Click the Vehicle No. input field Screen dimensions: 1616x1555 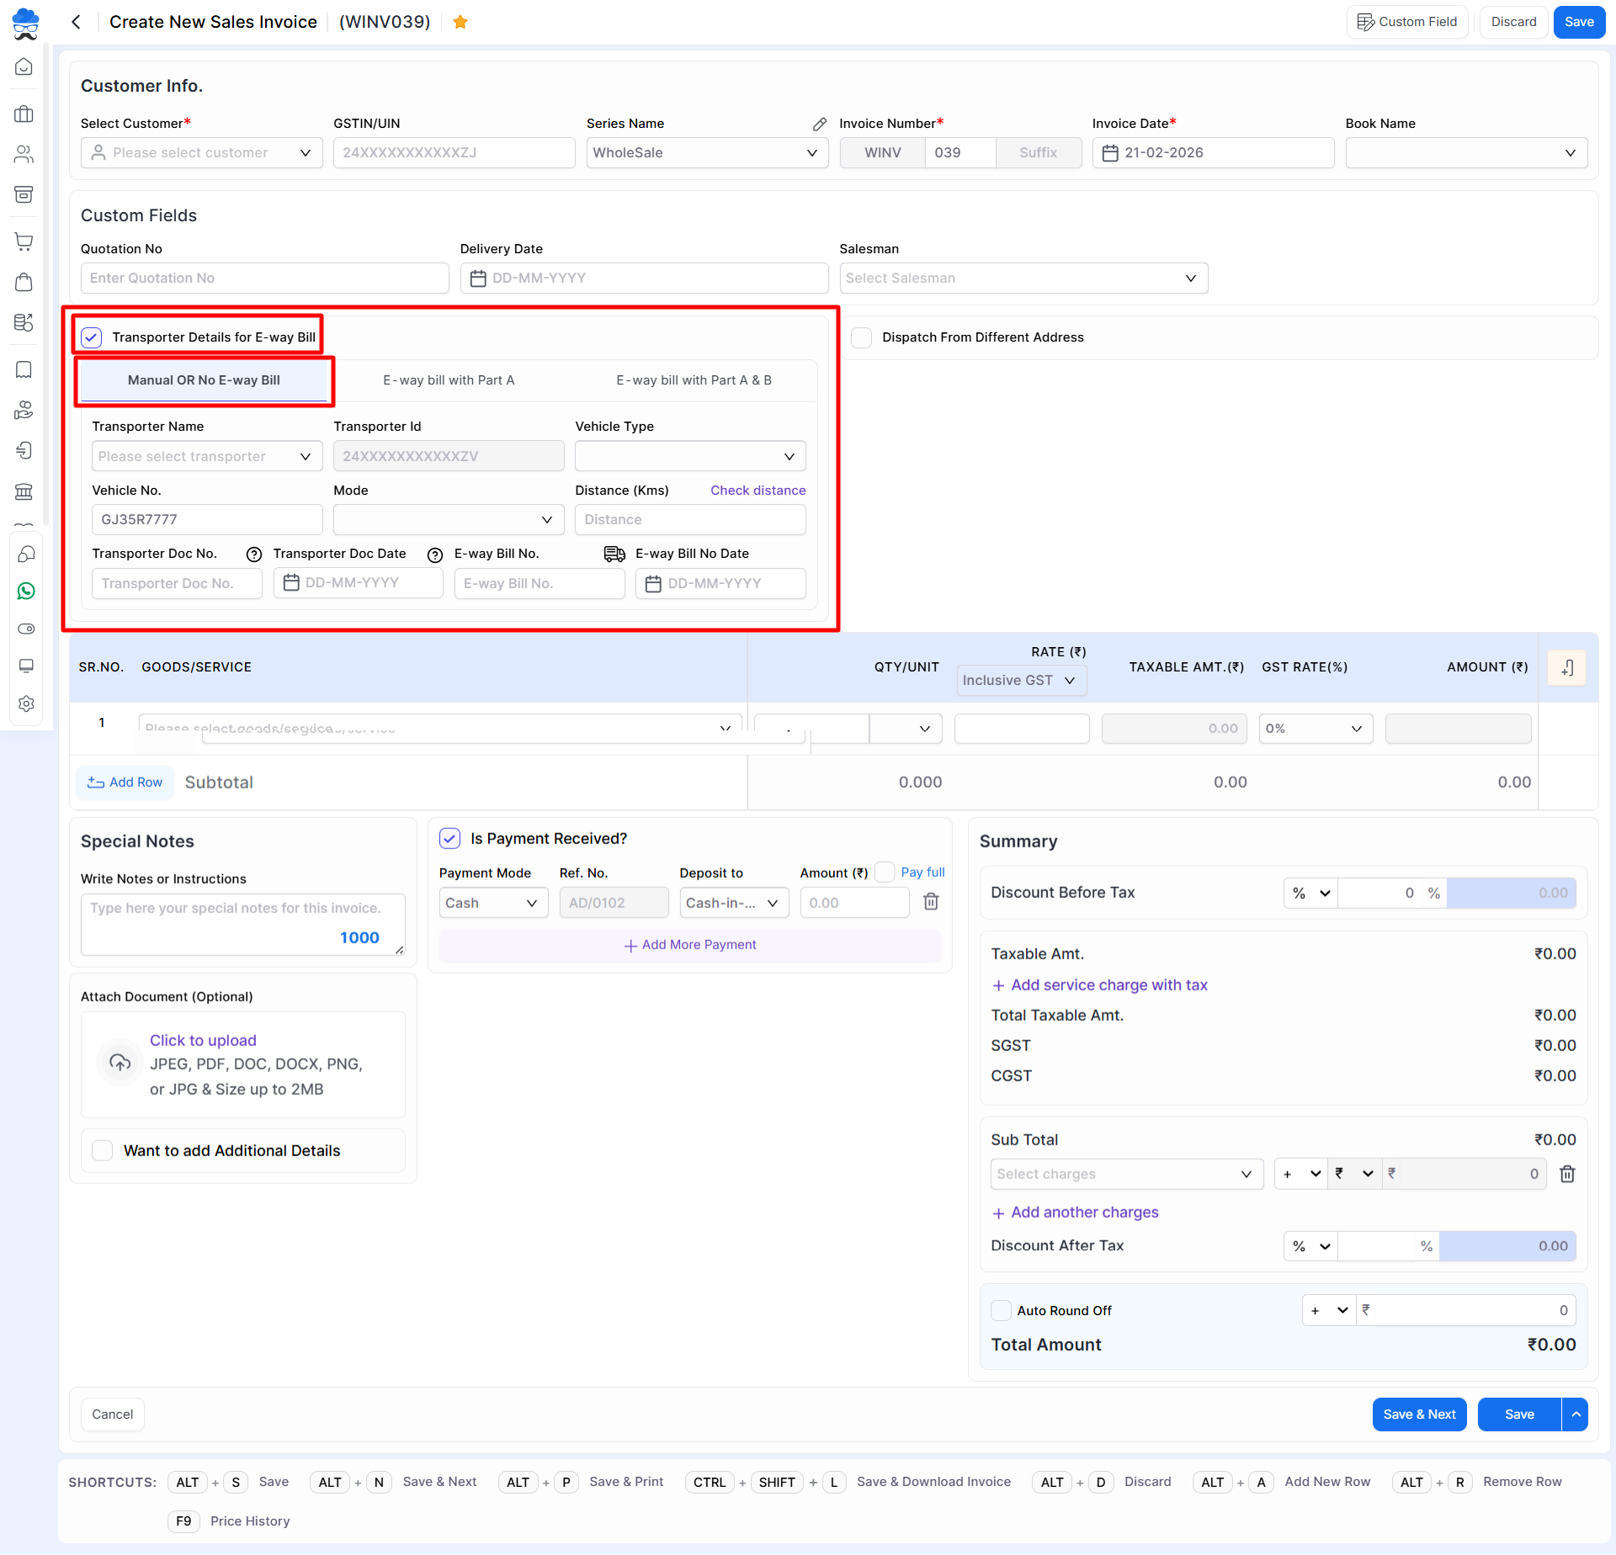click(206, 519)
